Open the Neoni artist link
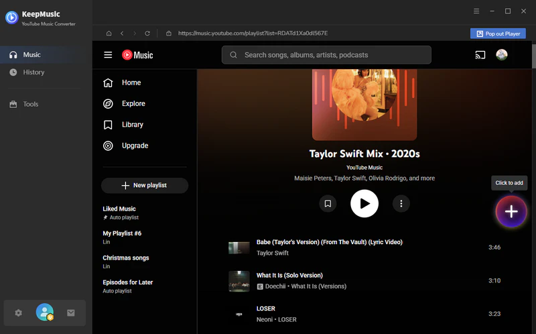This screenshot has height=334, width=536. coord(264,319)
